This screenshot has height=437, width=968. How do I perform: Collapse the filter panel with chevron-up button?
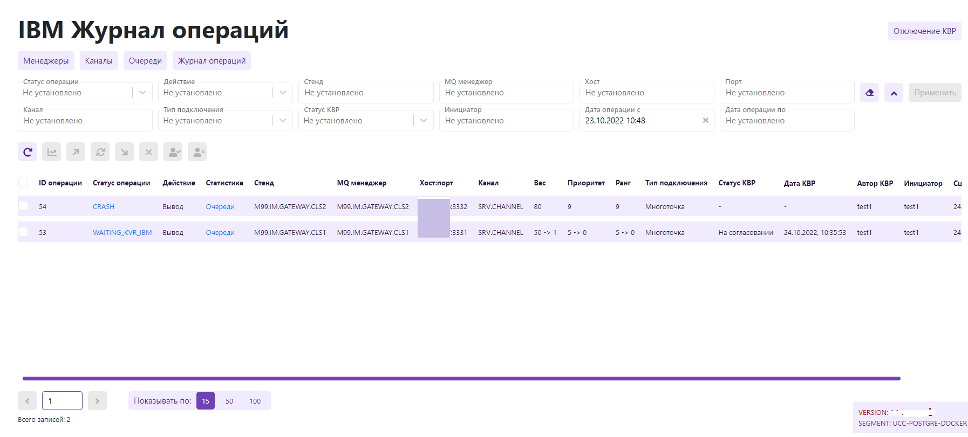[894, 93]
